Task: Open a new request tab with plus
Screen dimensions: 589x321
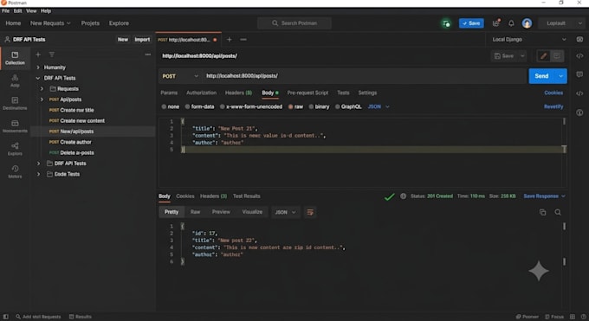Action: coord(230,40)
